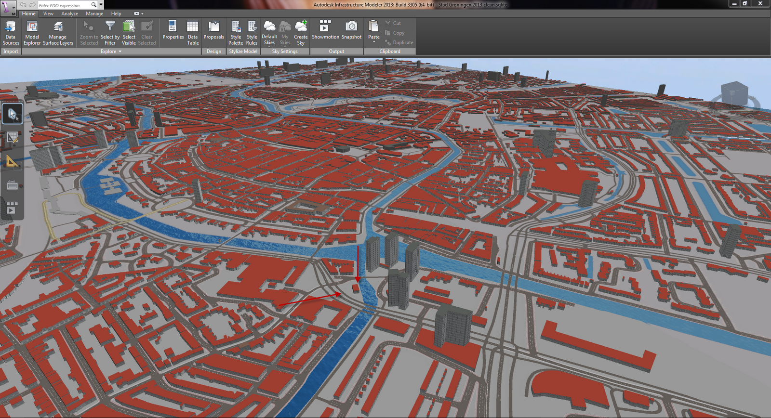The height and width of the screenshot is (418, 771).
Task: Open the Data Sources panel
Action: click(x=11, y=33)
